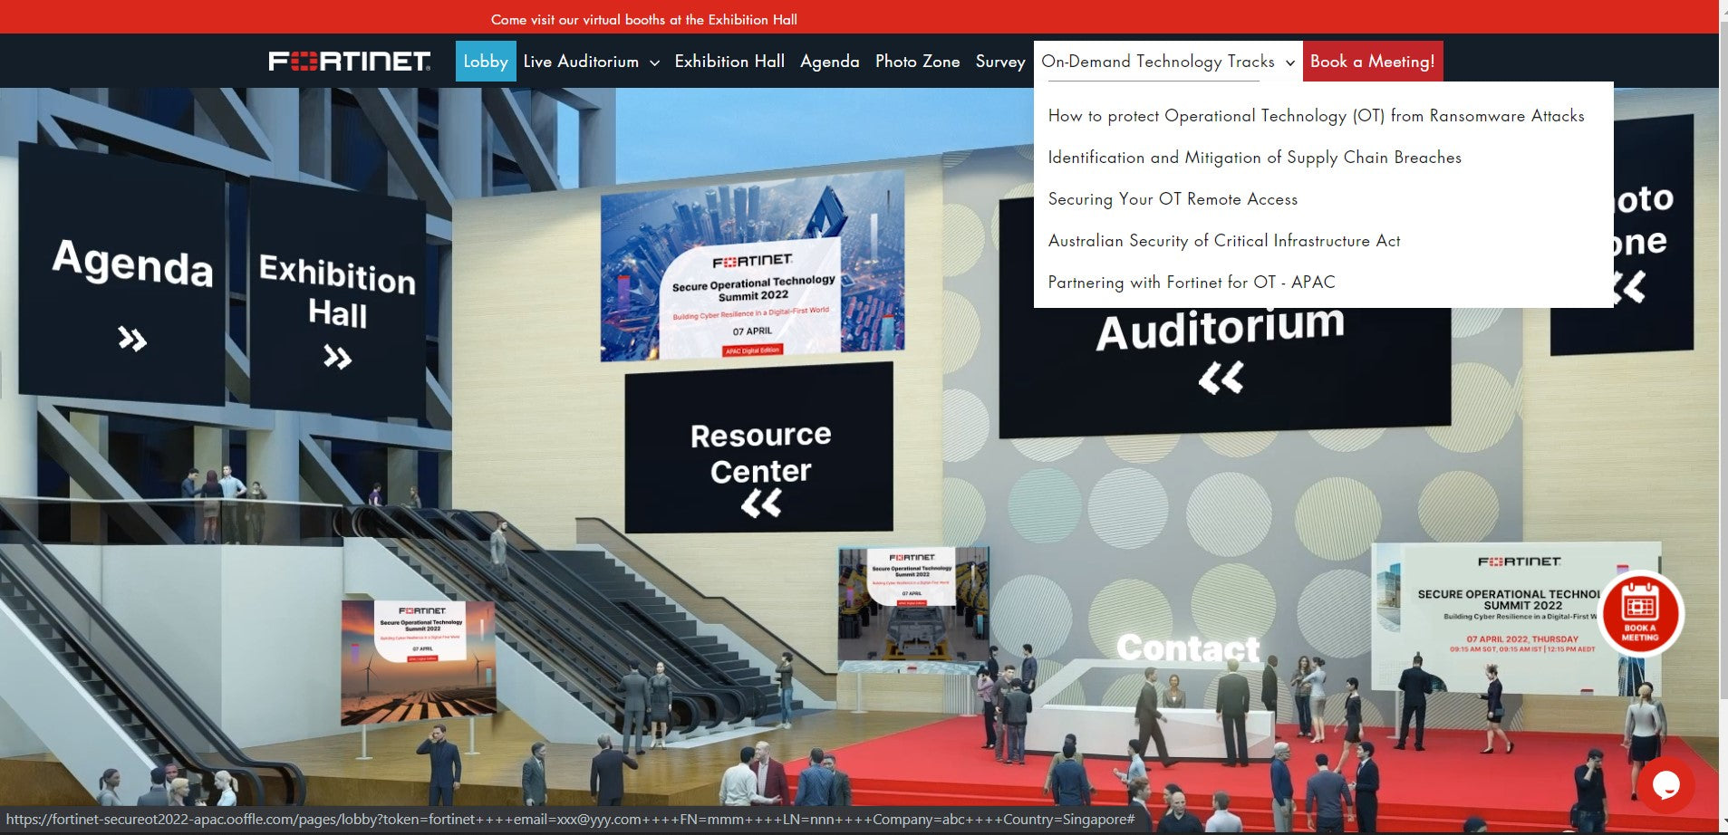Select Identification and Mitigation of Supply Chain Breaches
The image size is (1728, 835).
click(x=1254, y=158)
